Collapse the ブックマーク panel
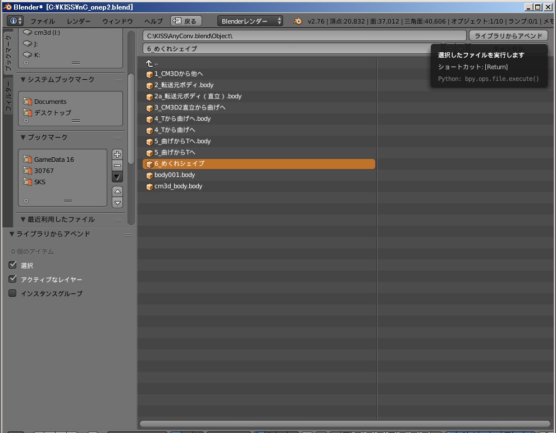Image resolution: width=556 pixels, height=433 pixels. (x=23, y=137)
